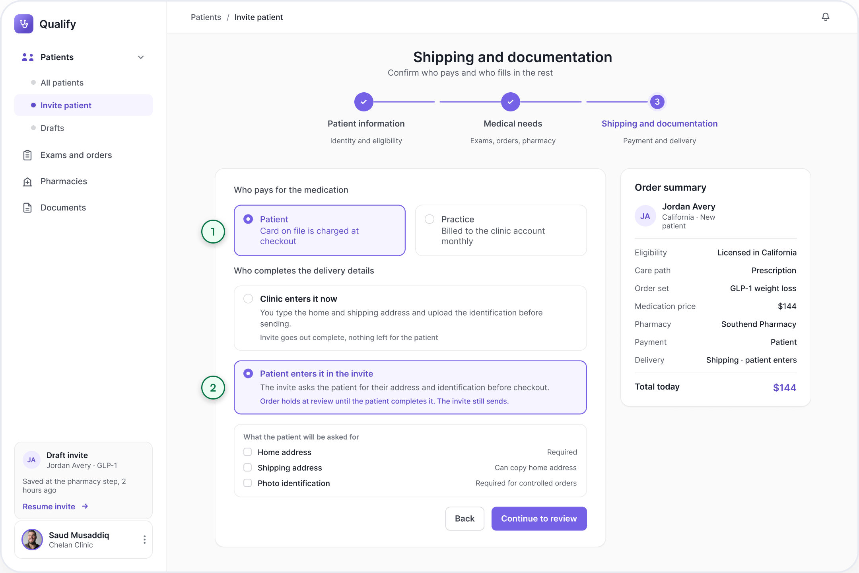Image resolution: width=859 pixels, height=573 pixels.
Task: Open notifications via the bell icon
Action: coord(826,17)
